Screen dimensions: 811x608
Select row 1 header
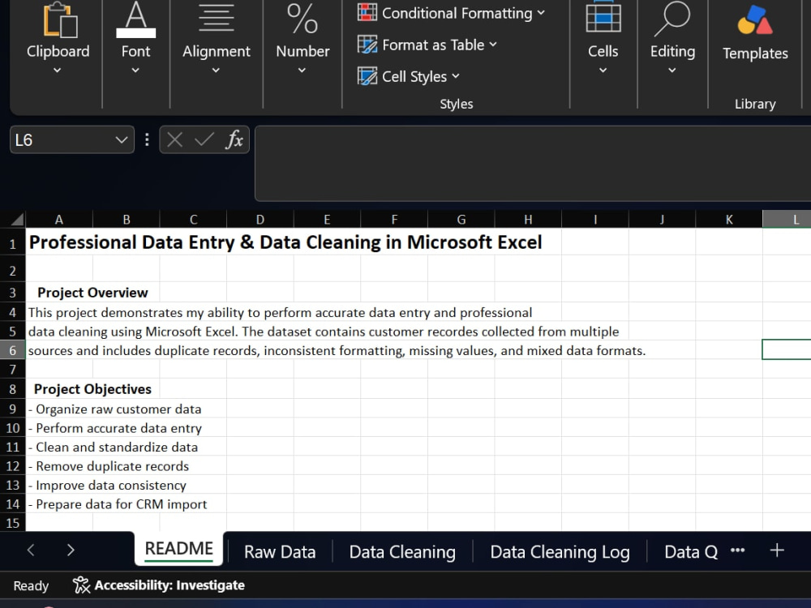pos(12,243)
